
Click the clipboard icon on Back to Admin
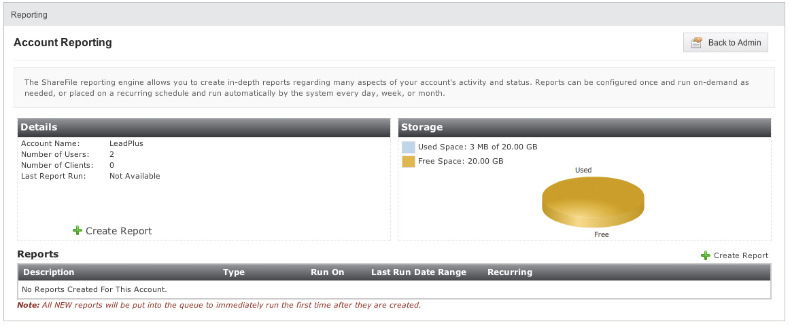click(x=697, y=43)
